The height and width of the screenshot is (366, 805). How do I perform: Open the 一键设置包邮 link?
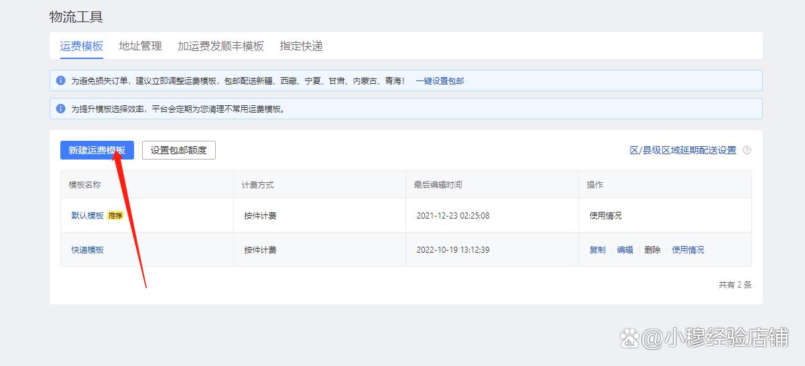point(440,81)
